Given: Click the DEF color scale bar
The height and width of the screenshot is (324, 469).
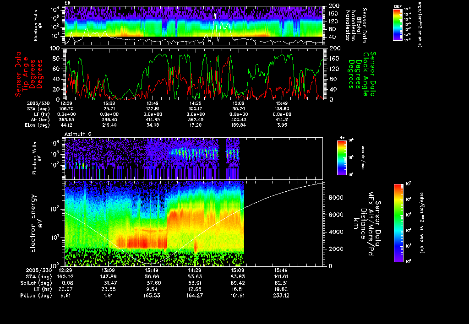Looking at the screenshot, I should point(398,25).
